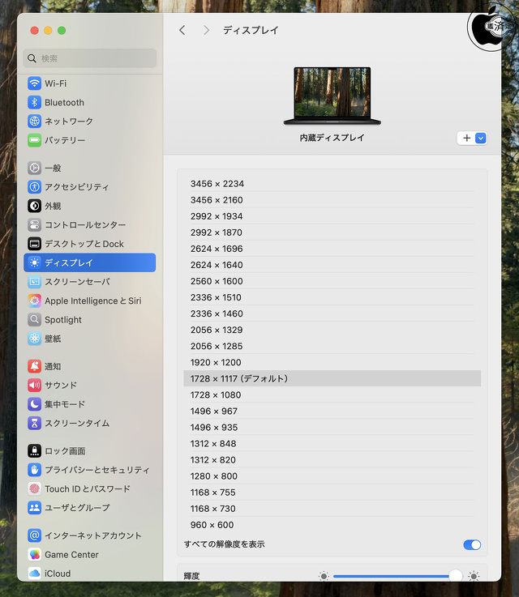The image size is (519, 597).
Task: Open Game Center icon
Action: click(x=34, y=555)
